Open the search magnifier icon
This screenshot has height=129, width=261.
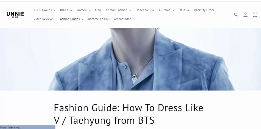tap(236, 15)
